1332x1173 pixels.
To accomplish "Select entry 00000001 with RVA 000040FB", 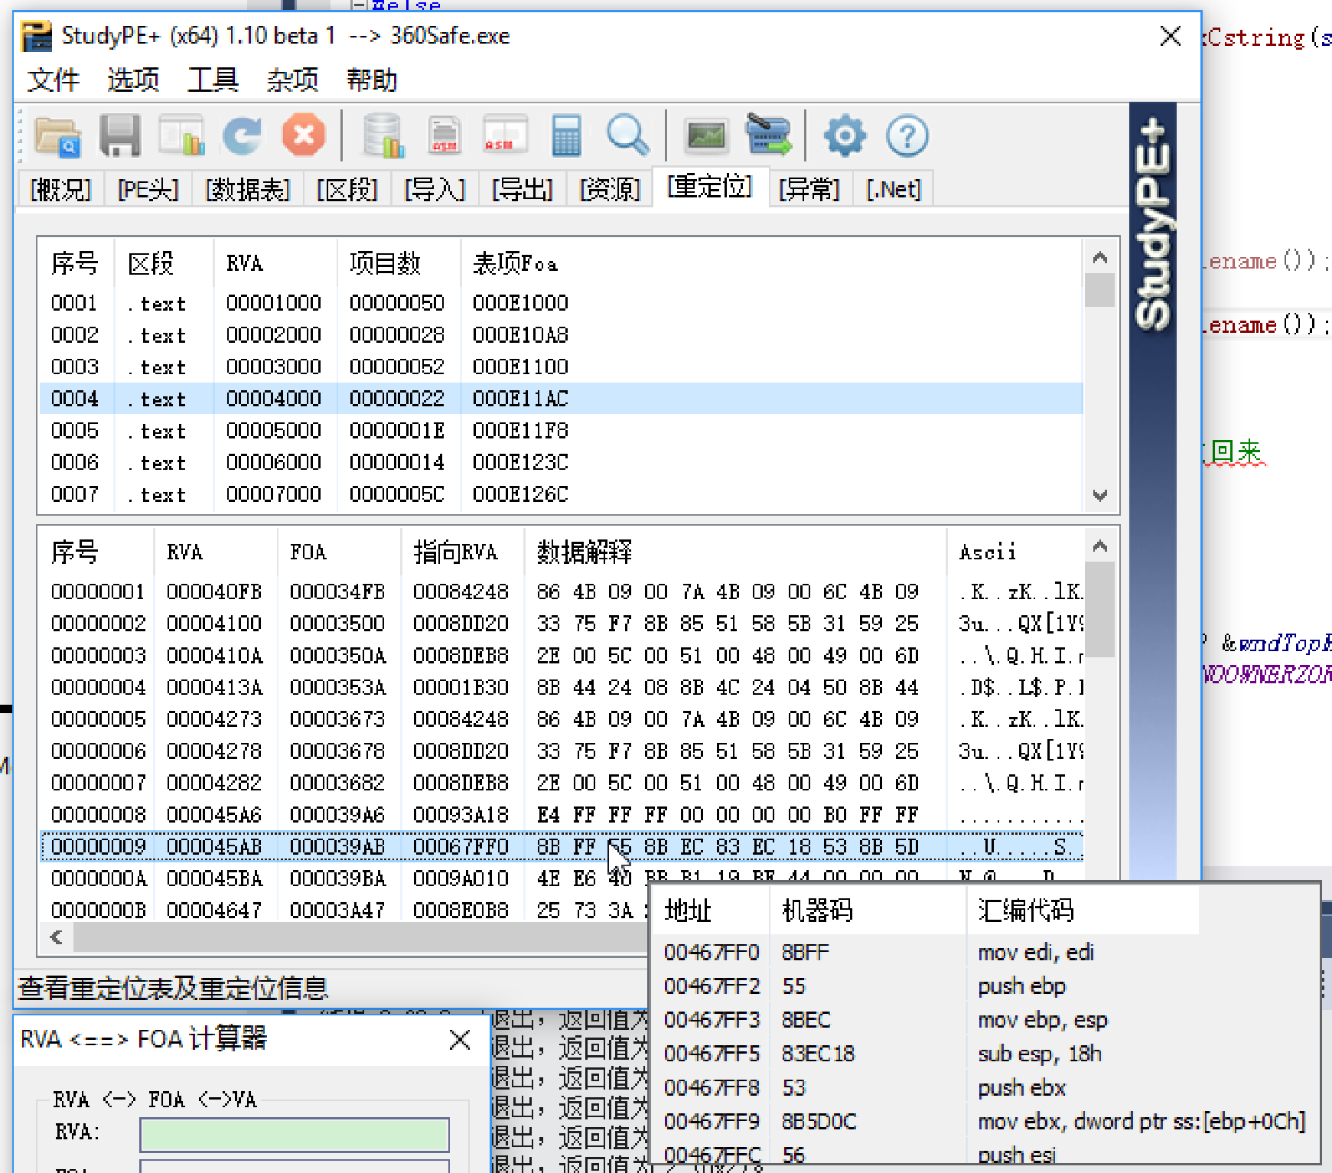I will click(561, 591).
